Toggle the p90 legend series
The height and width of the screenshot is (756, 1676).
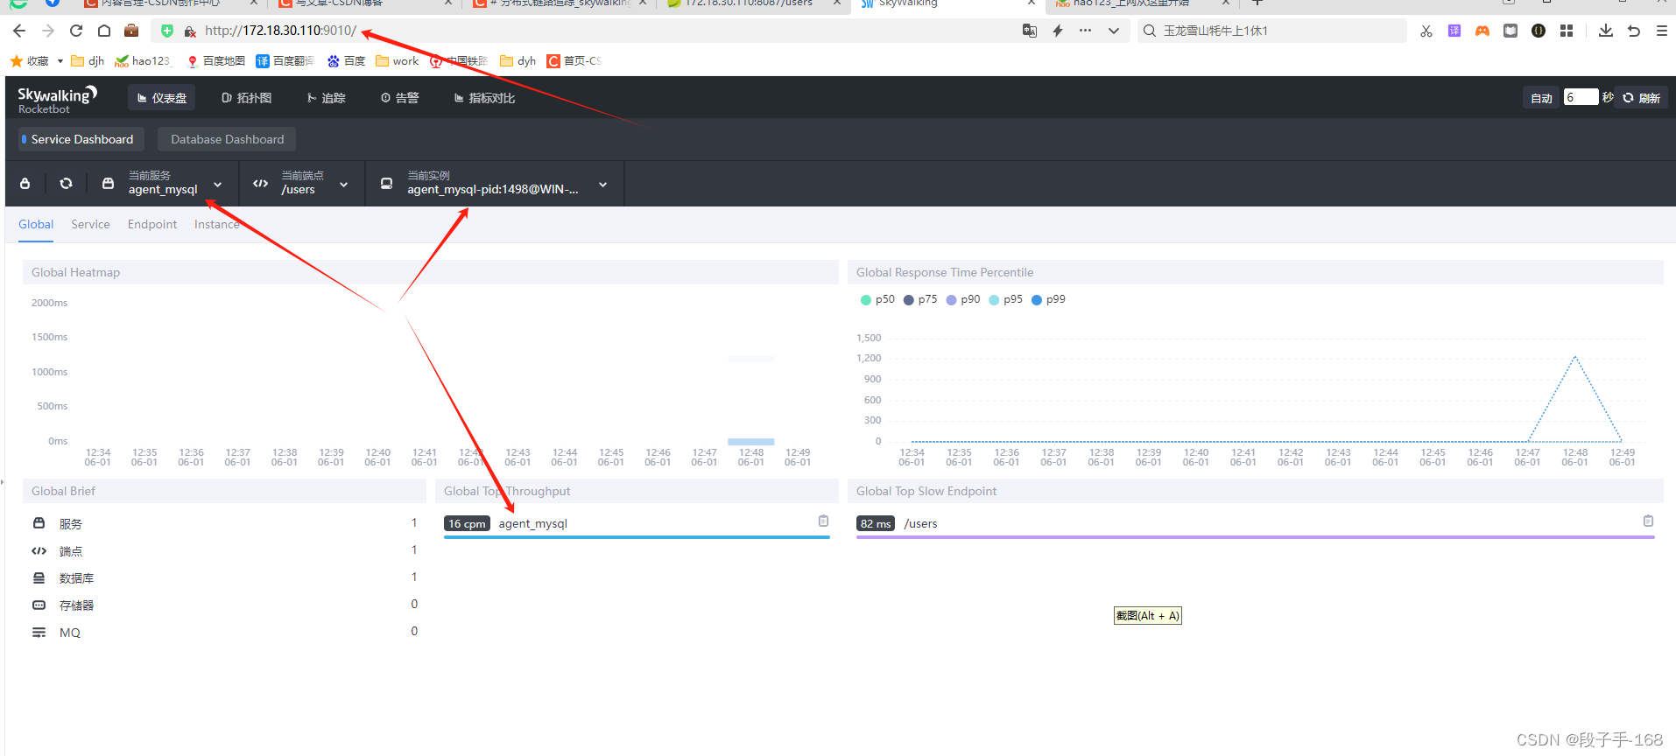[963, 299]
